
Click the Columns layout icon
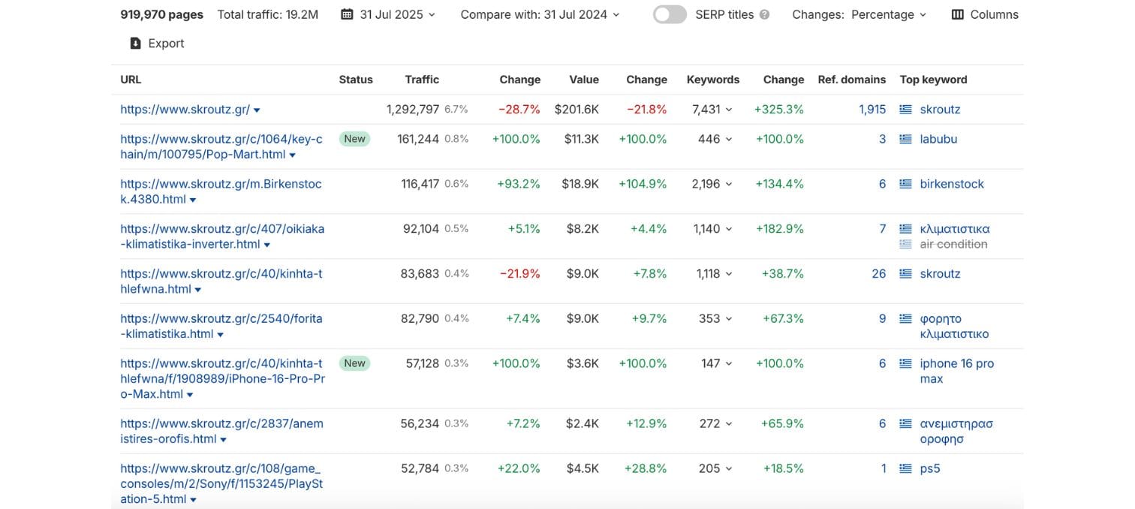(957, 14)
